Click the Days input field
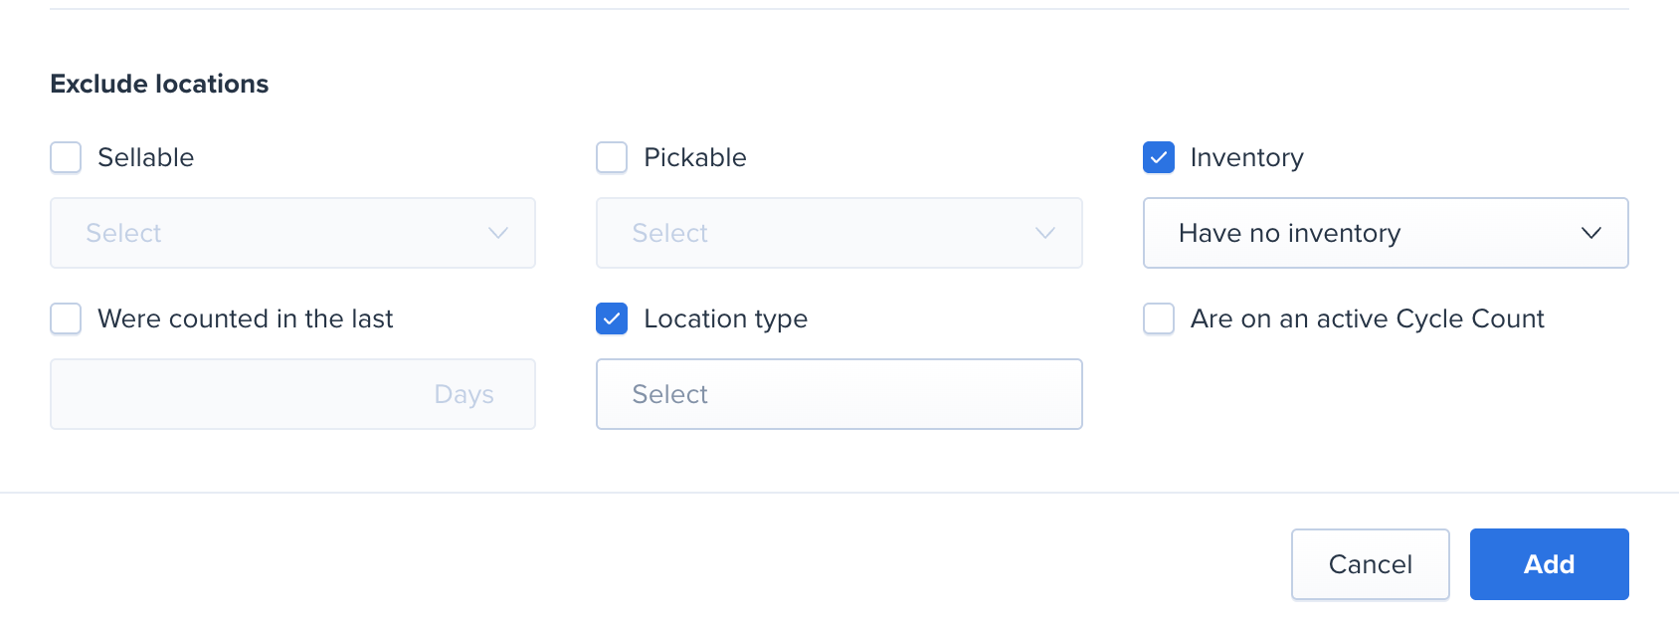 pos(291,394)
